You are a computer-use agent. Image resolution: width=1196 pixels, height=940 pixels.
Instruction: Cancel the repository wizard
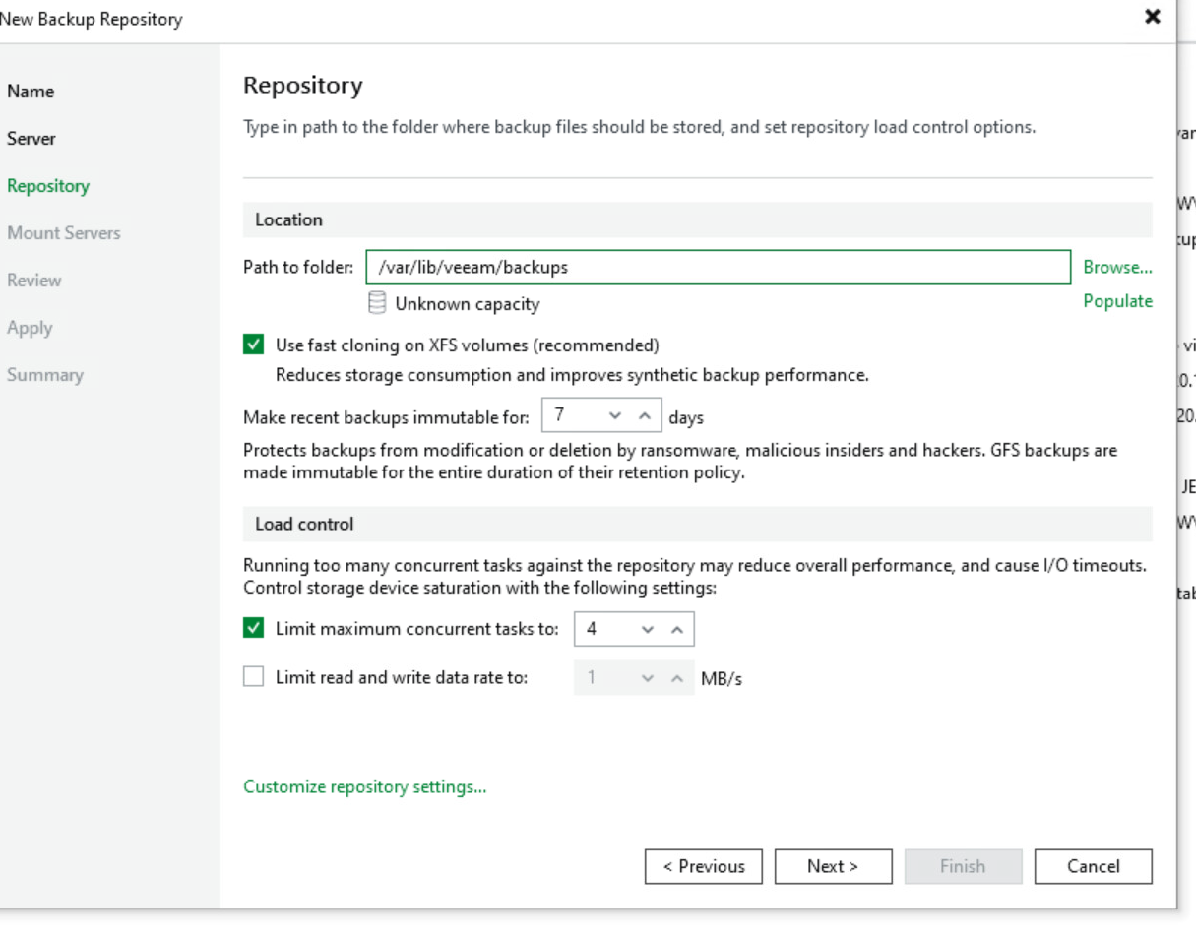click(1093, 866)
